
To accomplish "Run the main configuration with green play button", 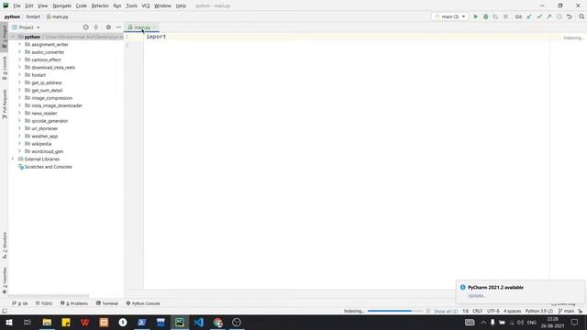I will (x=475, y=16).
